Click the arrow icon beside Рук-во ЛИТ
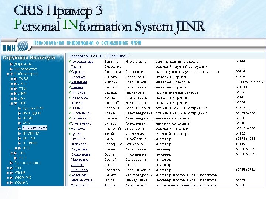266x199 pixels. (x=20, y=108)
